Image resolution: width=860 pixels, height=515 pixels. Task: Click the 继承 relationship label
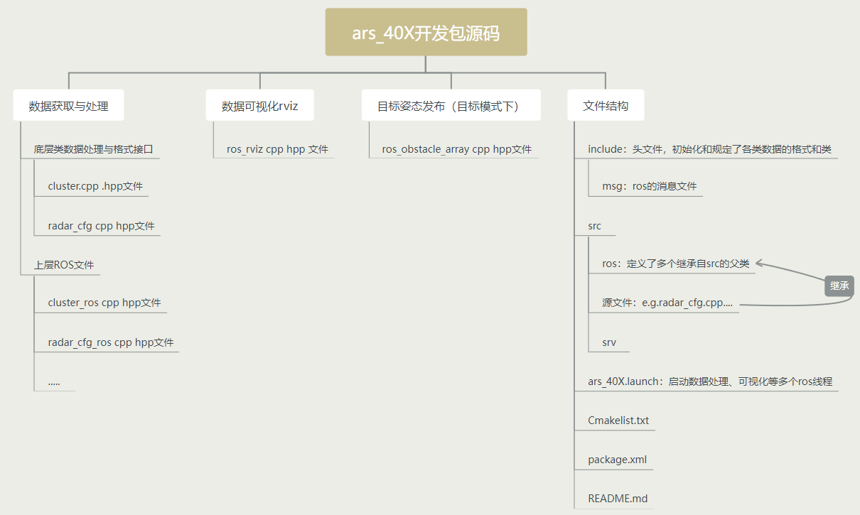click(x=839, y=286)
